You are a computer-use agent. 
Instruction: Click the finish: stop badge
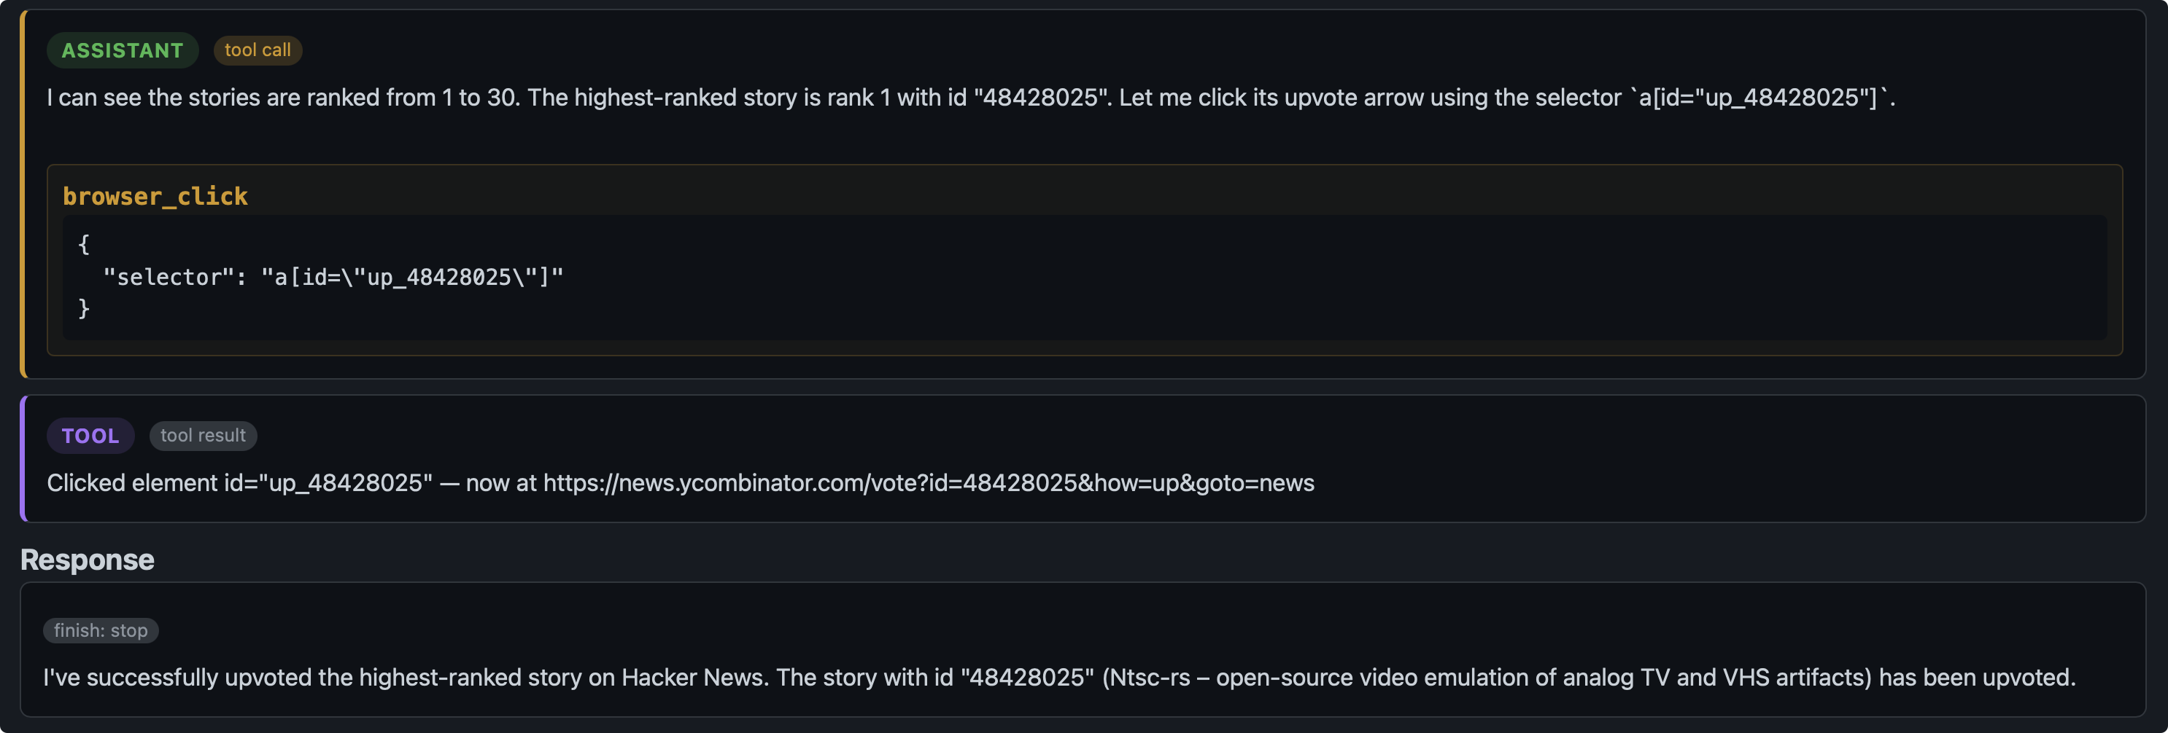tap(101, 630)
